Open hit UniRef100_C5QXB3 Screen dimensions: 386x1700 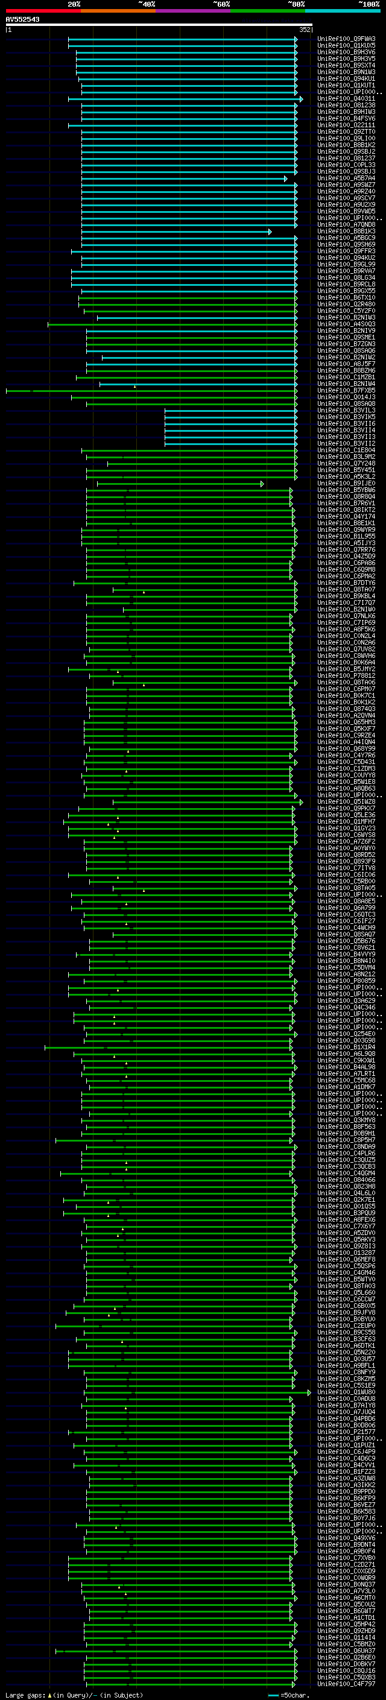click(x=346, y=1677)
